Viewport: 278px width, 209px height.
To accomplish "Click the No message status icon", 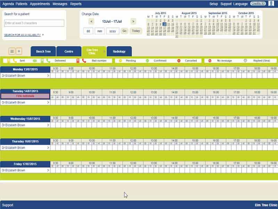I will [210, 61].
